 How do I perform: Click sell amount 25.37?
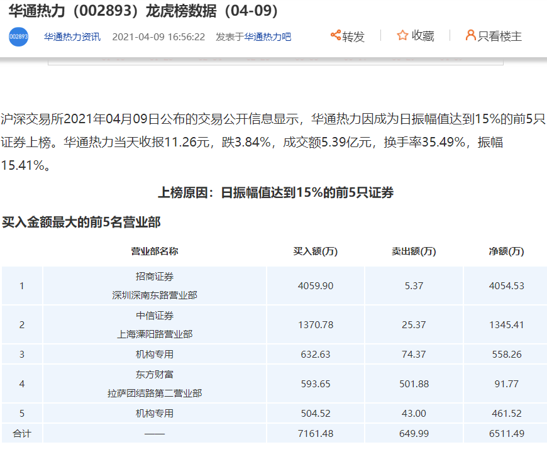tap(414, 325)
